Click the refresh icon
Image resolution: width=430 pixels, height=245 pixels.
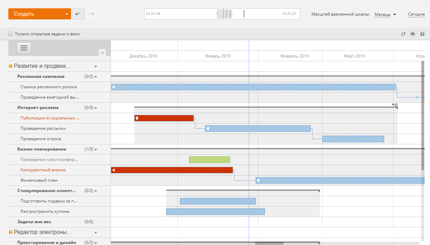click(403, 34)
